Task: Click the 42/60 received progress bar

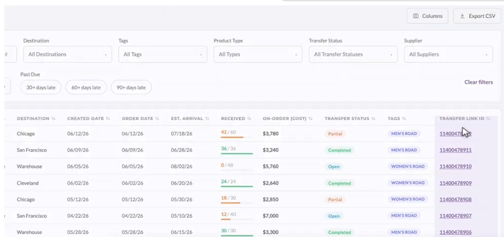Action: pos(236,137)
